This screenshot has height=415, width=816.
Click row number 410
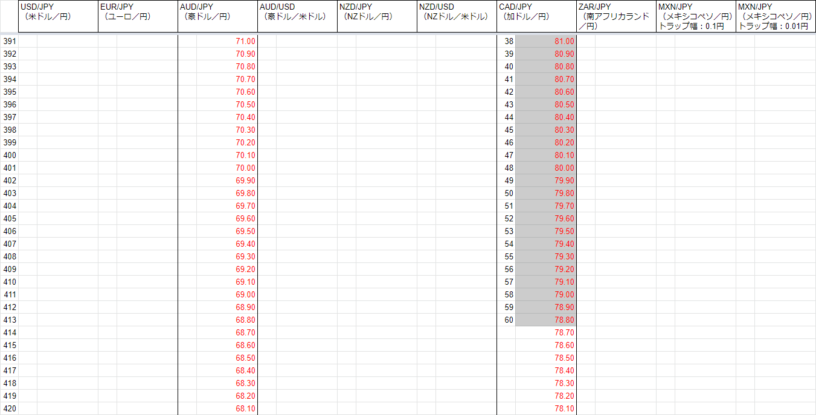[10, 282]
